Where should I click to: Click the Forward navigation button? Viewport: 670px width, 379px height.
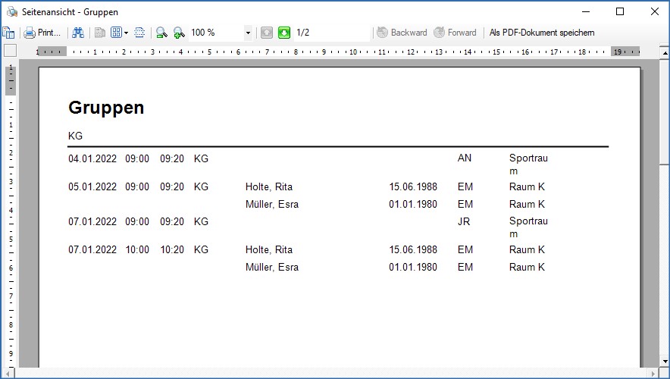(x=455, y=33)
